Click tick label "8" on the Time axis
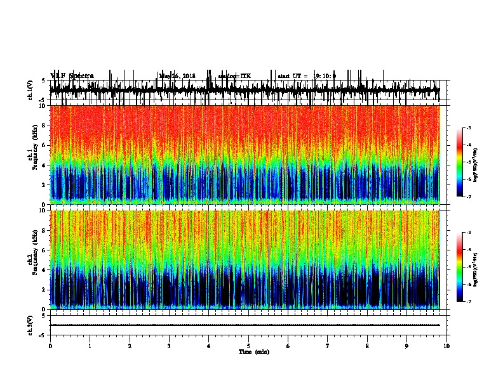 coord(367,346)
